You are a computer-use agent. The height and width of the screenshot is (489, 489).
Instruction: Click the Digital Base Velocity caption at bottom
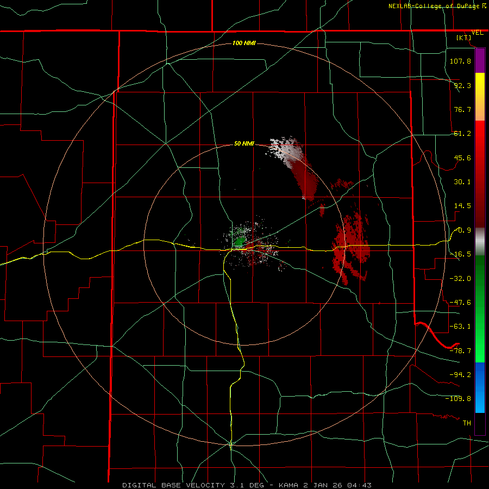[x=247, y=485]
